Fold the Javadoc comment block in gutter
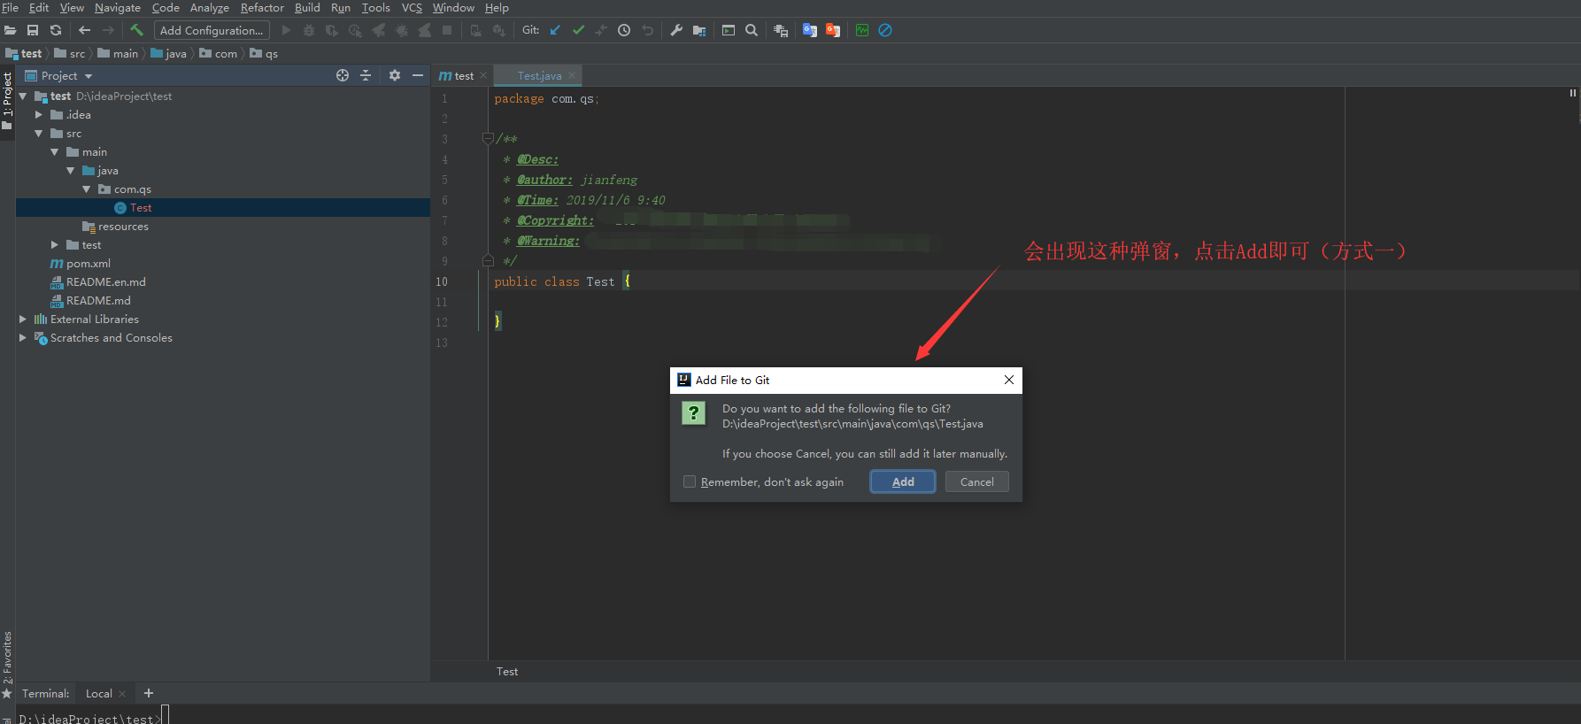 pos(488,138)
